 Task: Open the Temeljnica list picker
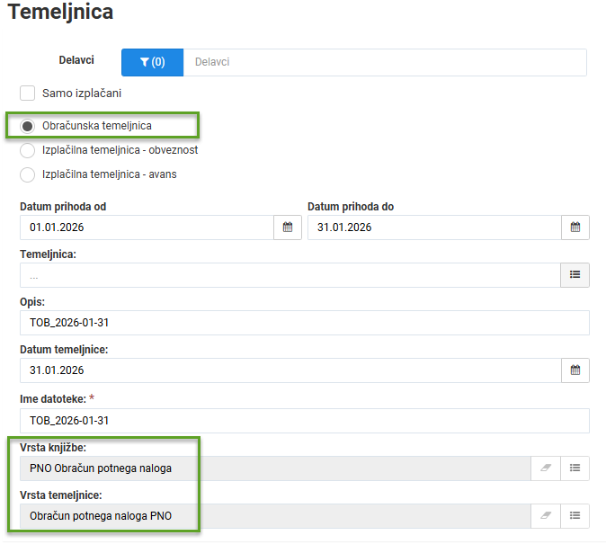click(575, 275)
